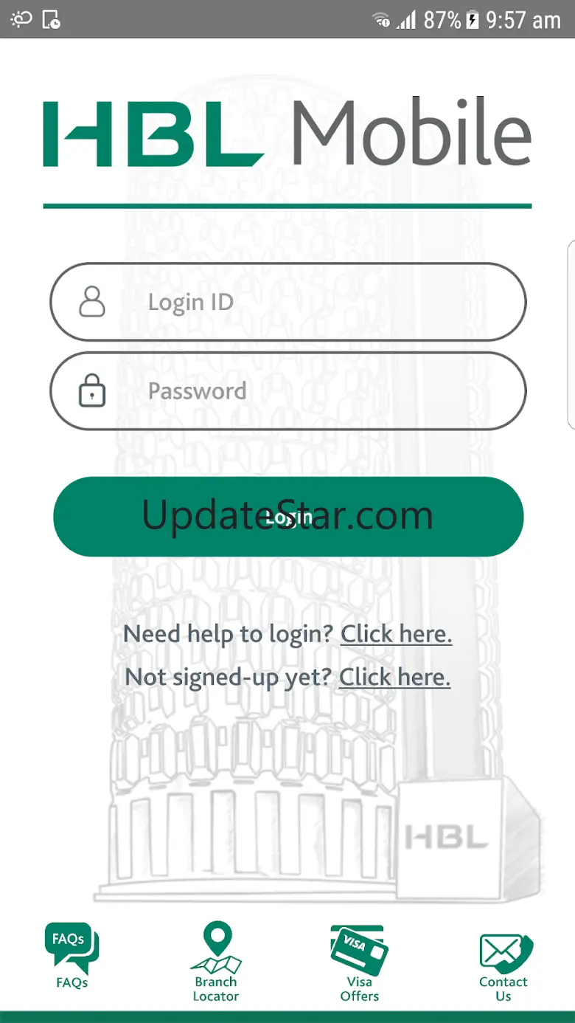Open the Branch Locator map pin icon
The height and width of the screenshot is (1023, 575).
[216, 947]
